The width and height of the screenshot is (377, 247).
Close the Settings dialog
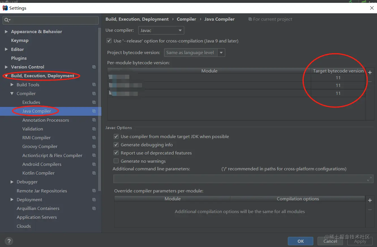tap(372, 8)
